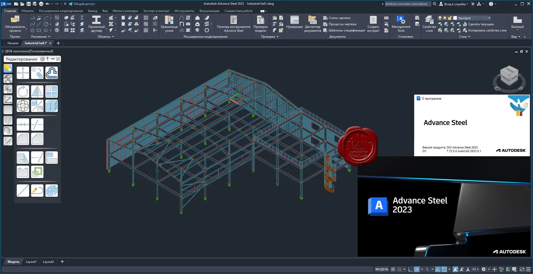The image size is (533, 274).
Task: Click the Прокатный двутавр beam button
Action: [x=96, y=24]
